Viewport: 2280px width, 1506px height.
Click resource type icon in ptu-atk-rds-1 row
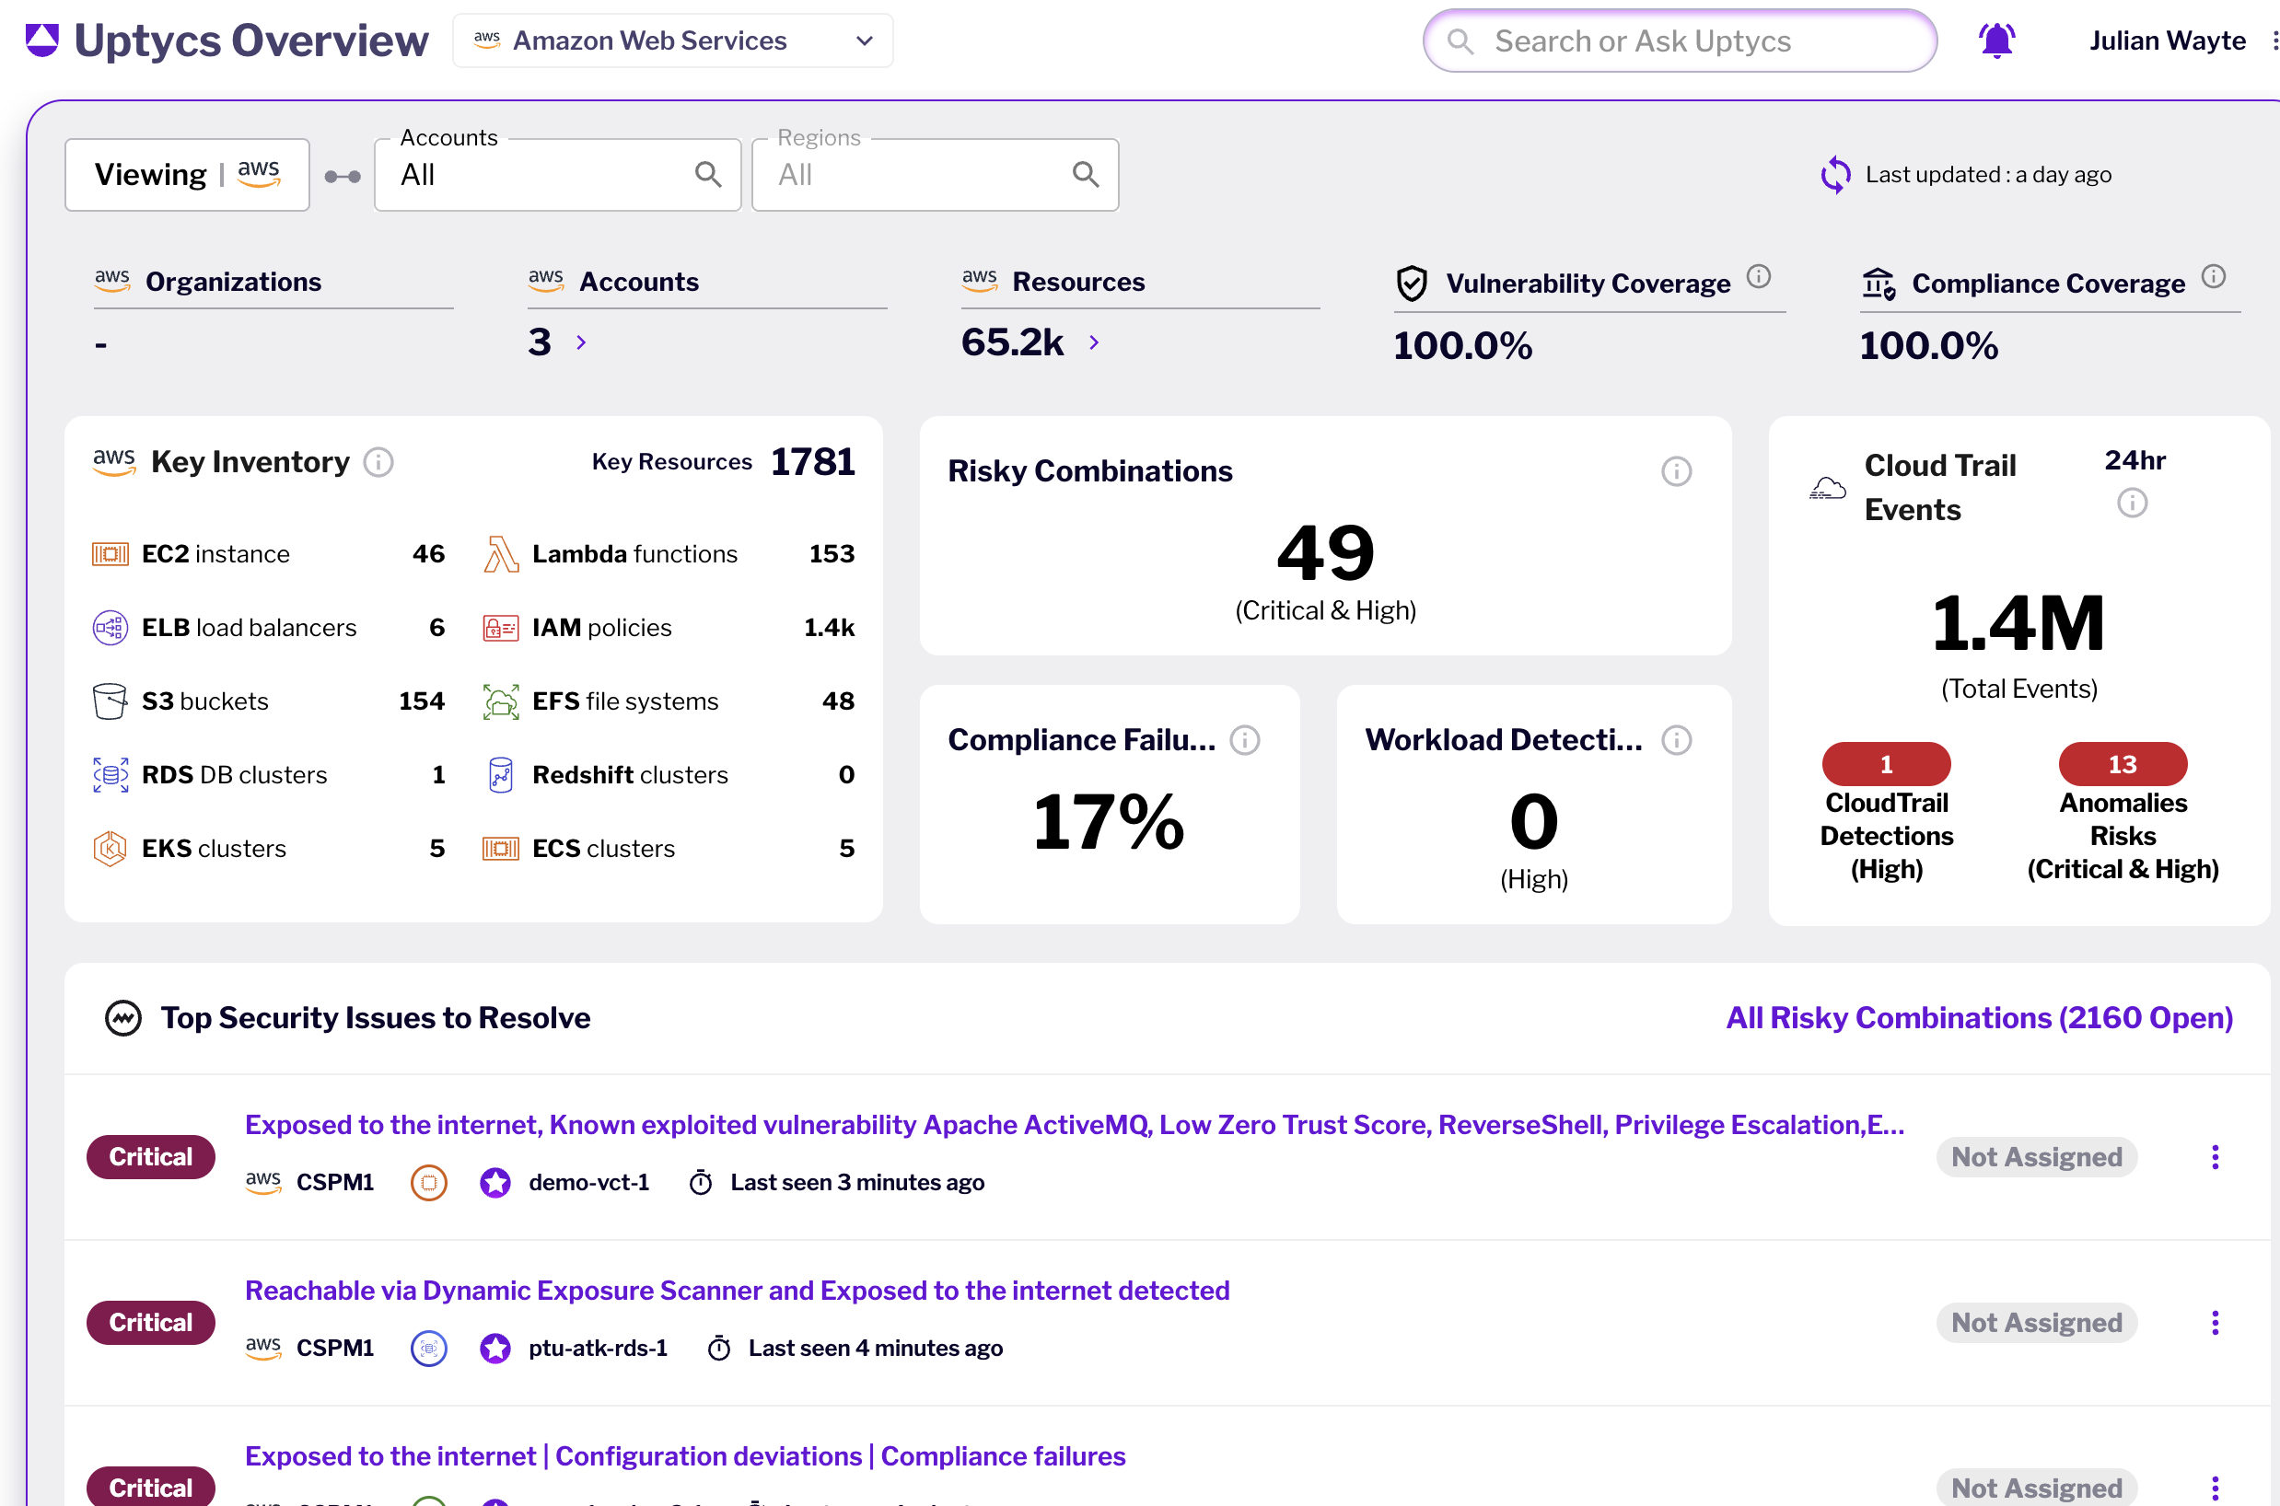(x=429, y=1349)
